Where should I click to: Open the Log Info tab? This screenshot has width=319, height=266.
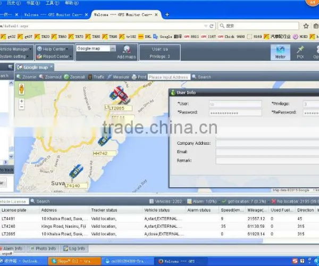coord(74,248)
